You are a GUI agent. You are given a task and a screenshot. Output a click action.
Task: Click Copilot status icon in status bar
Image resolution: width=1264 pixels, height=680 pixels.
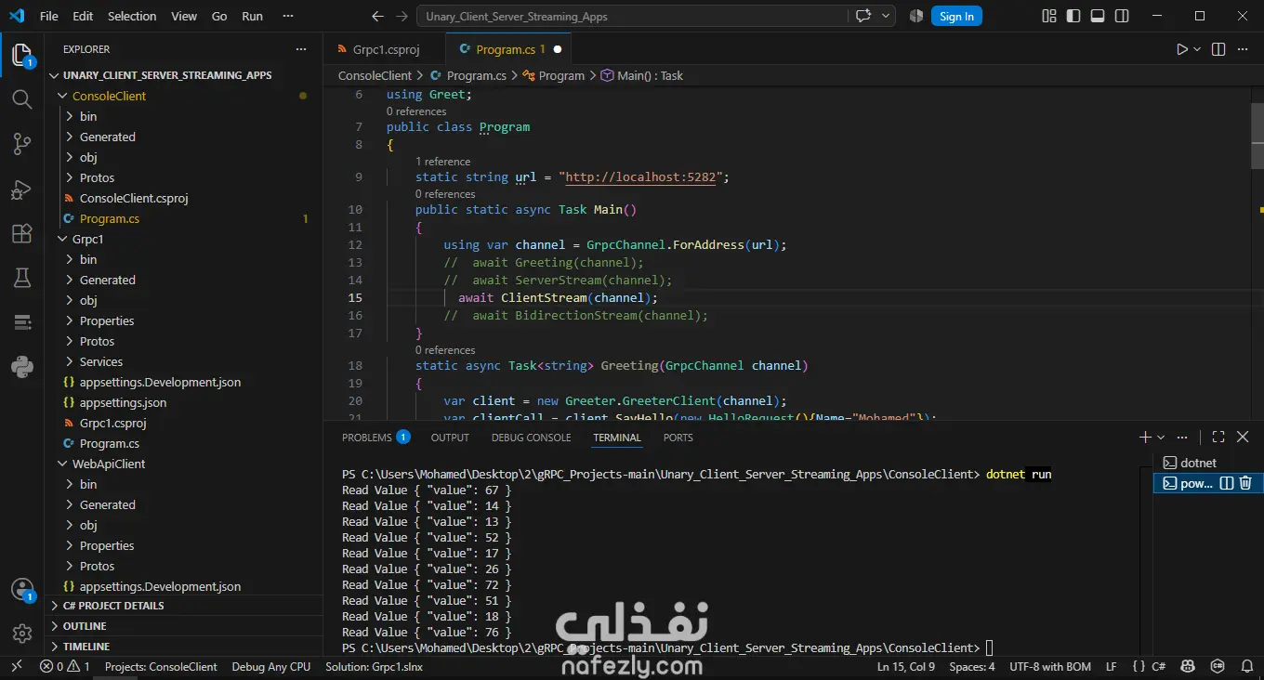pyautogui.click(x=1187, y=666)
